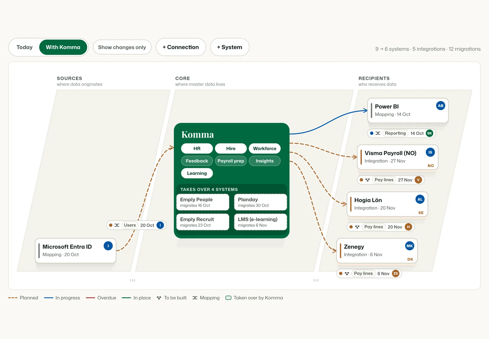Click Pay lines label on 27 Nov pill

click(384, 180)
